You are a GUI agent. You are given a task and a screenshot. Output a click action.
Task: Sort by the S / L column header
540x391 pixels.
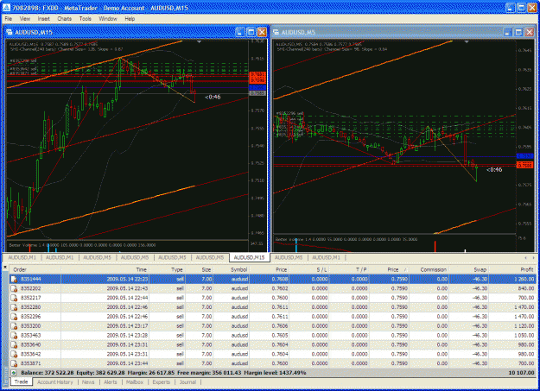309,269
